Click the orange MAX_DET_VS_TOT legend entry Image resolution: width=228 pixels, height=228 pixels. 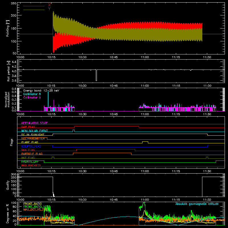pyautogui.click(x=35, y=209)
